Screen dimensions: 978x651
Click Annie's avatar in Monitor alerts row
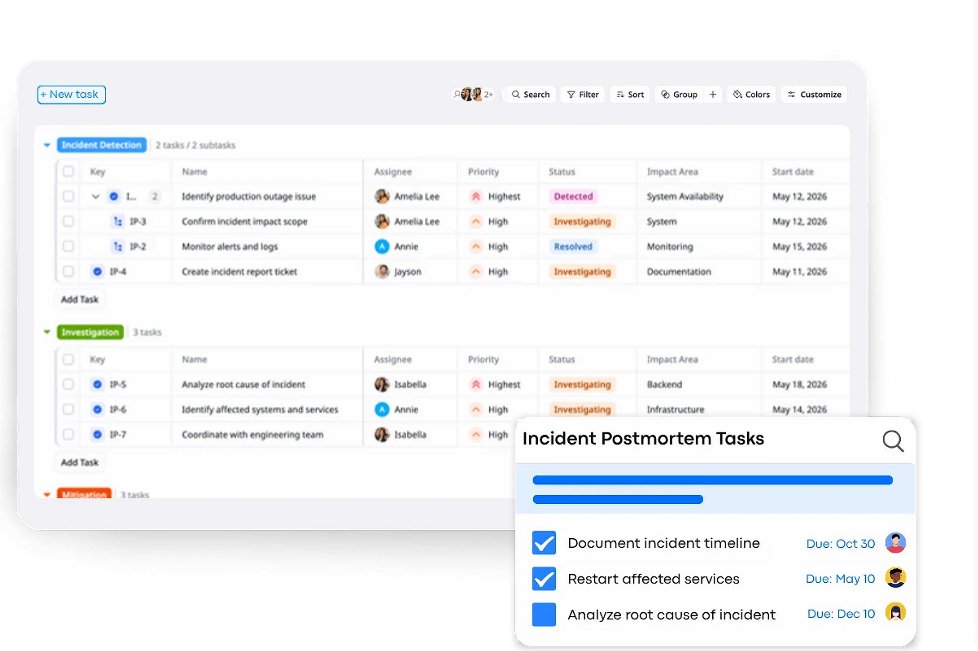[x=382, y=247]
